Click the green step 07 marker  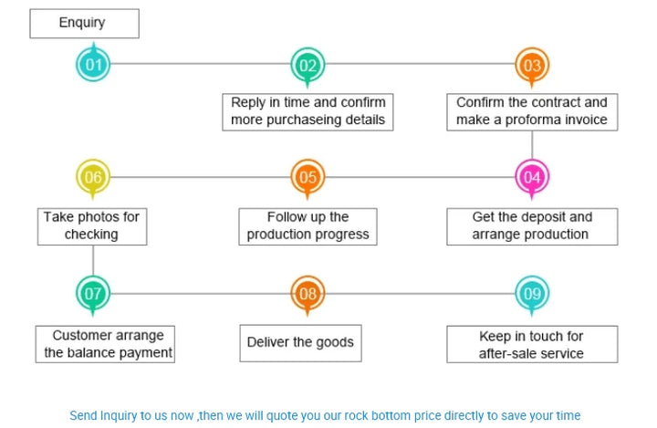click(93, 293)
